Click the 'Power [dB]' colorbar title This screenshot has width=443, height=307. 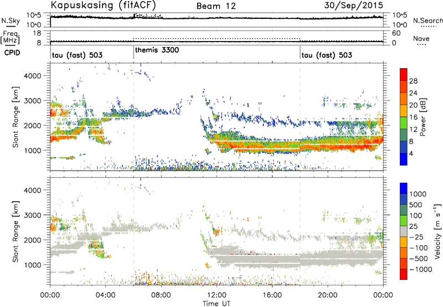pos(423,117)
